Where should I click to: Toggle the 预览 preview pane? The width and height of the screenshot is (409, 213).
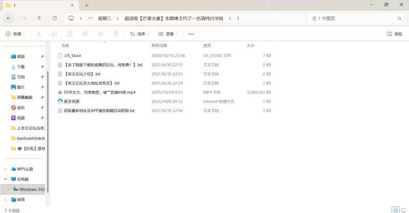coord(394,34)
